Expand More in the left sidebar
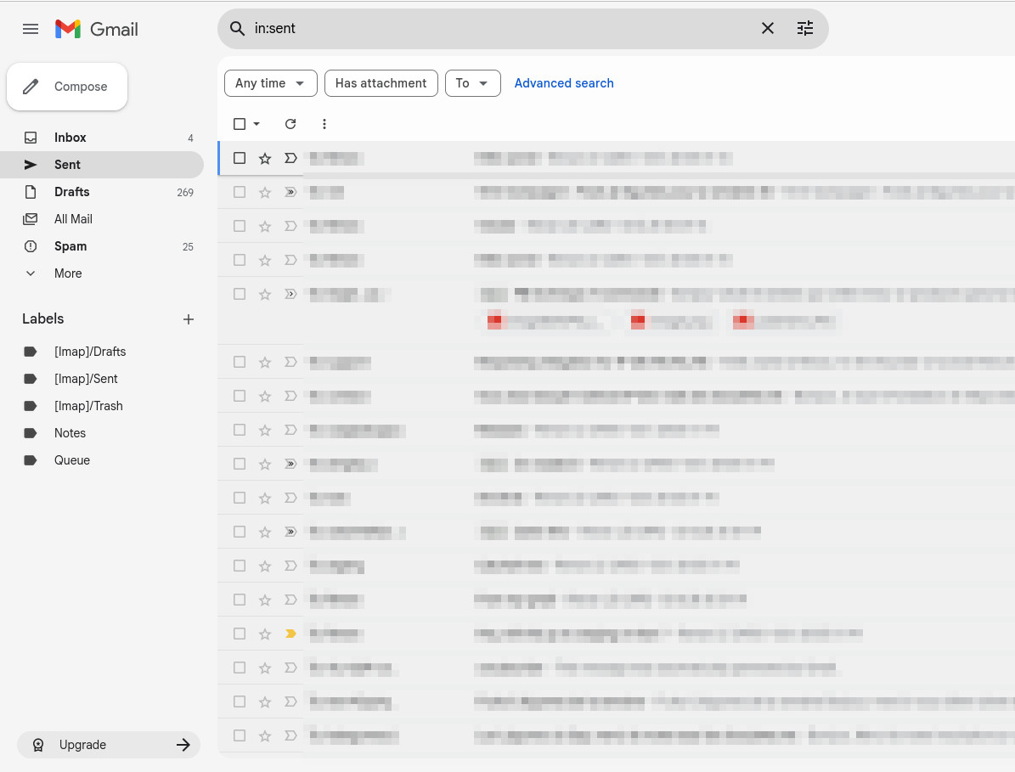This screenshot has width=1015, height=772. (68, 273)
